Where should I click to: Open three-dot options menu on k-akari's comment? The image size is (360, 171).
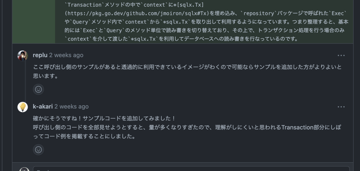click(x=341, y=107)
